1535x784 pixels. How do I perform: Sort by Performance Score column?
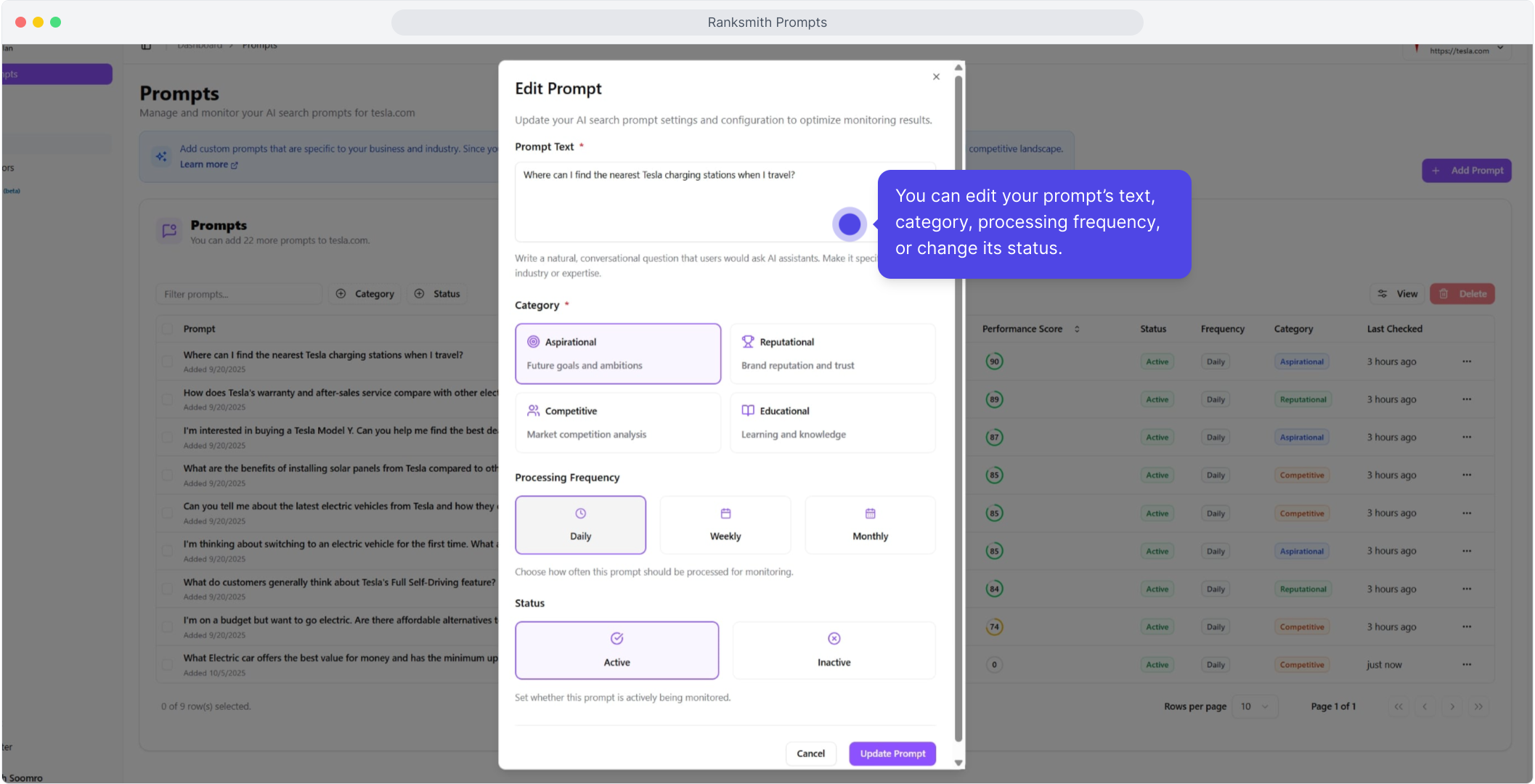click(1030, 329)
